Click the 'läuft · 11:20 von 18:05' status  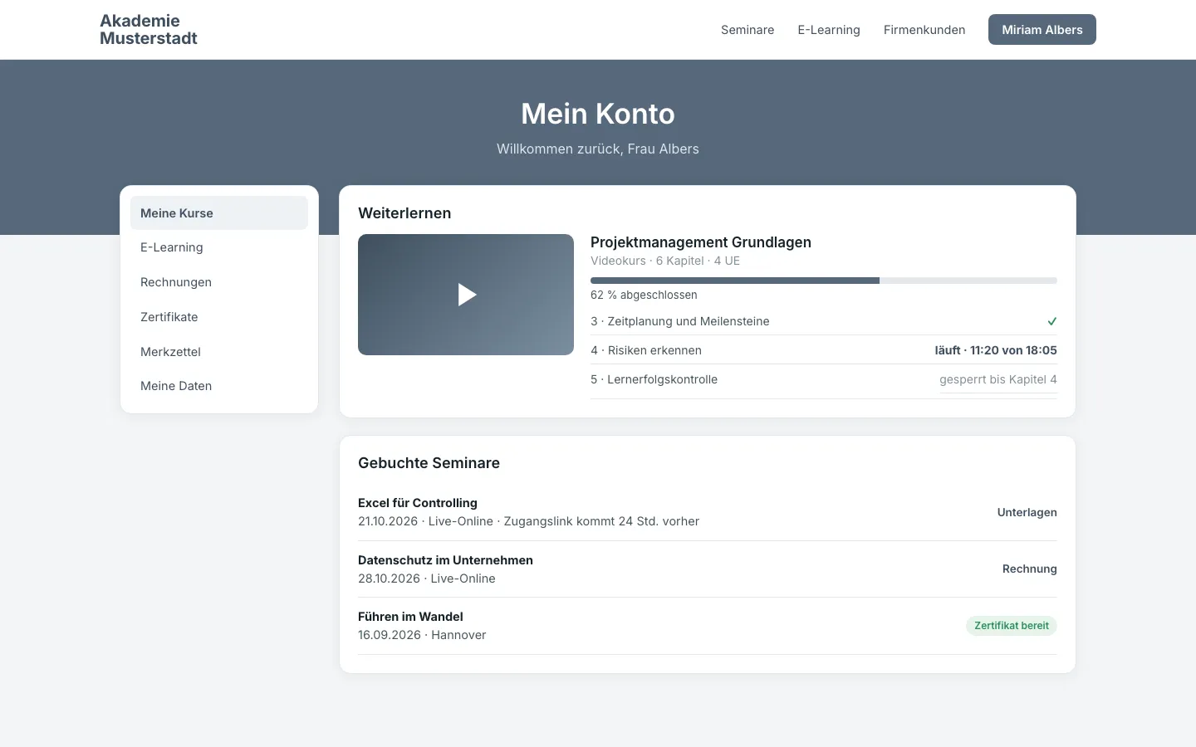pos(996,350)
